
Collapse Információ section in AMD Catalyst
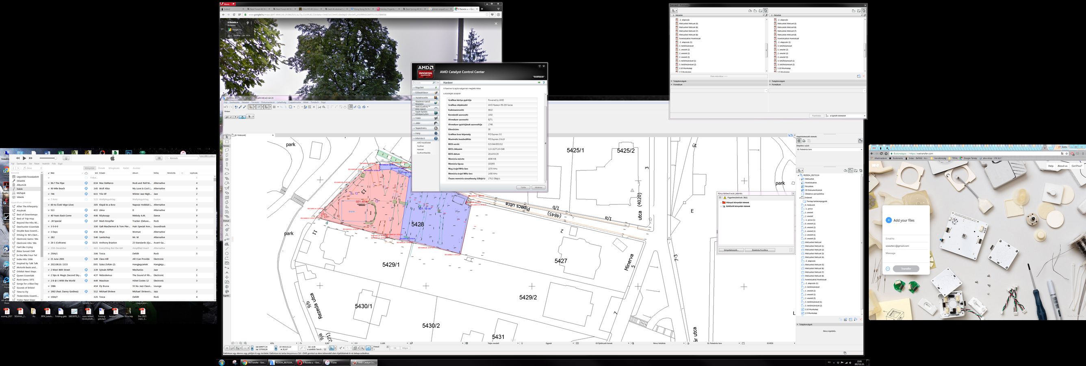426,138
